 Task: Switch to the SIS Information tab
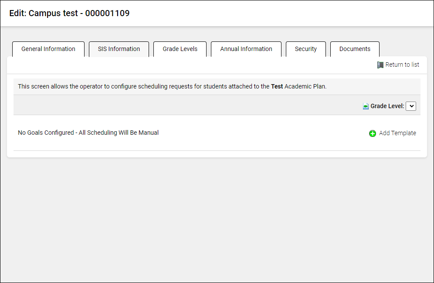[x=119, y=49]
